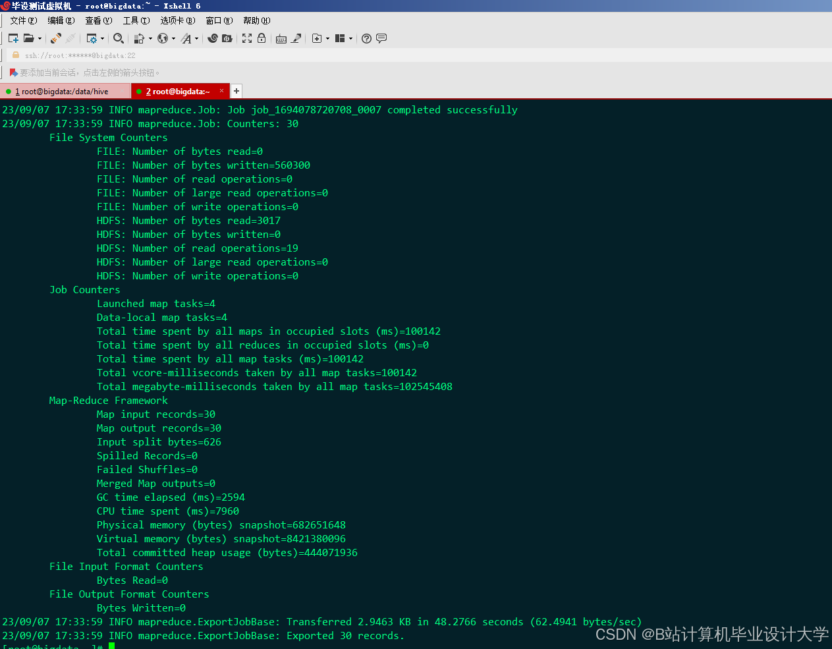Click the tab layout arrangement icon
Viewport: 832px width, 649px height.
pyautogui.click(x=340, y=38)
